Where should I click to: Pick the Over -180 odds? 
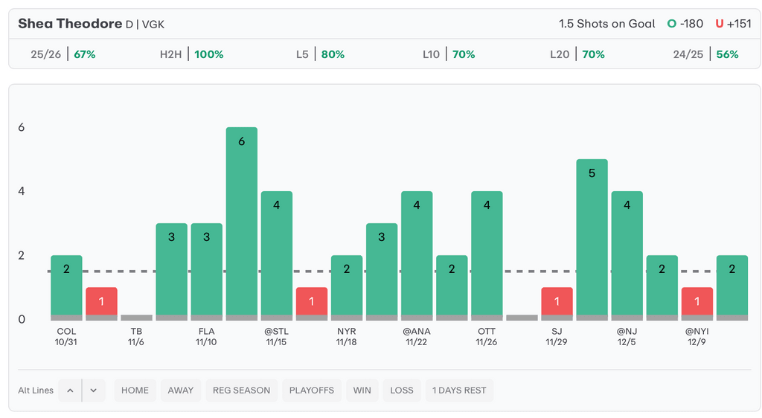tap(685, 24)
